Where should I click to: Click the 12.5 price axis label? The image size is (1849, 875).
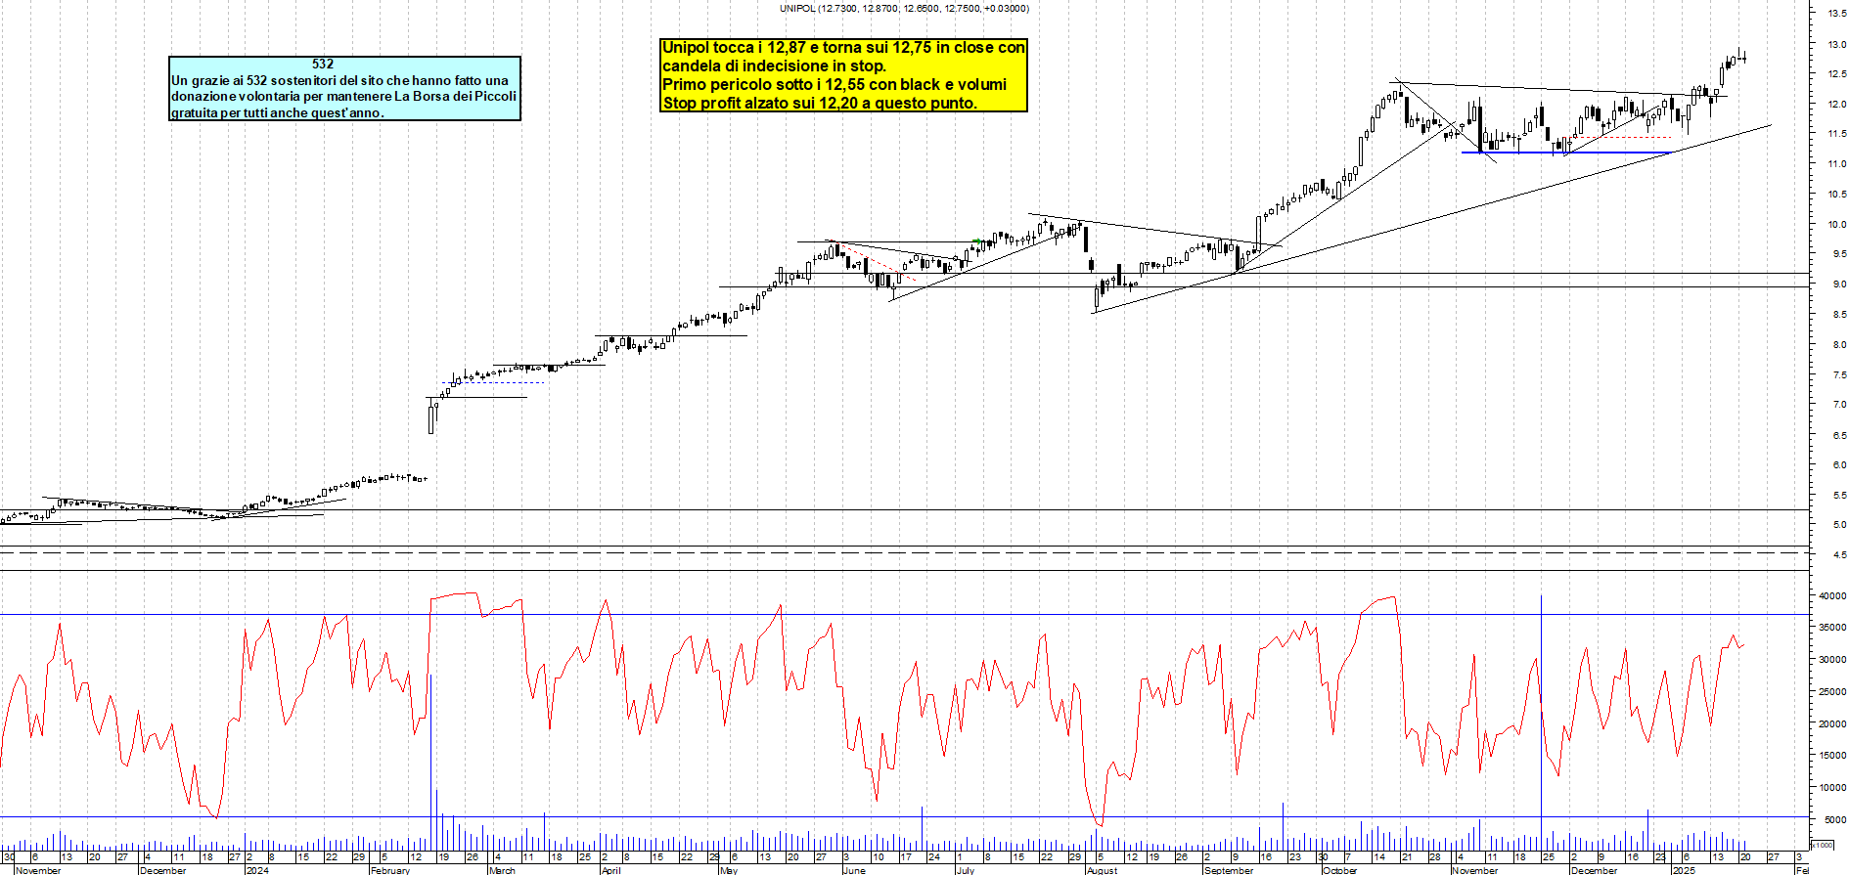pos(1836,74)
